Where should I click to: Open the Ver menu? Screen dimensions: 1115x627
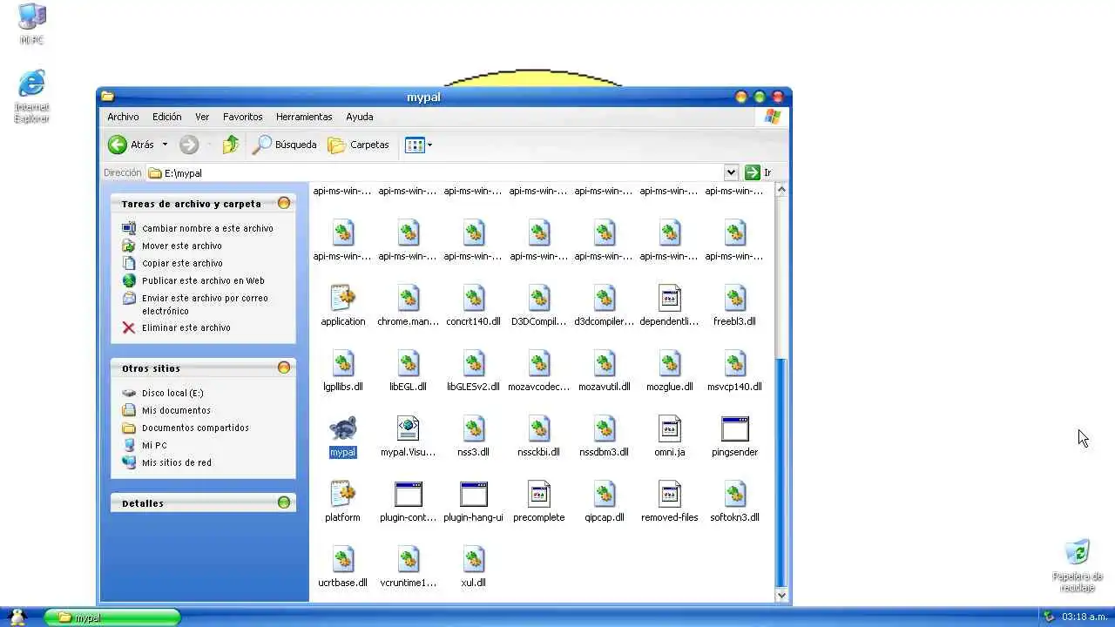(202, 117)
